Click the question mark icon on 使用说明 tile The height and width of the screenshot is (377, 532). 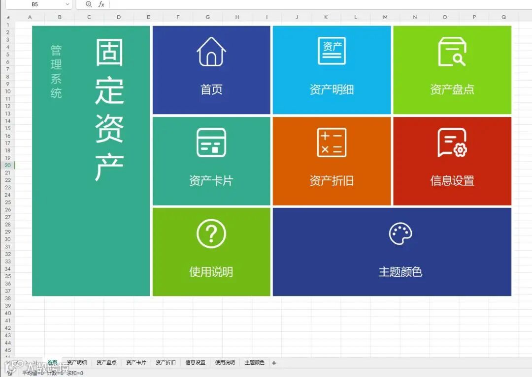(211, 233)
